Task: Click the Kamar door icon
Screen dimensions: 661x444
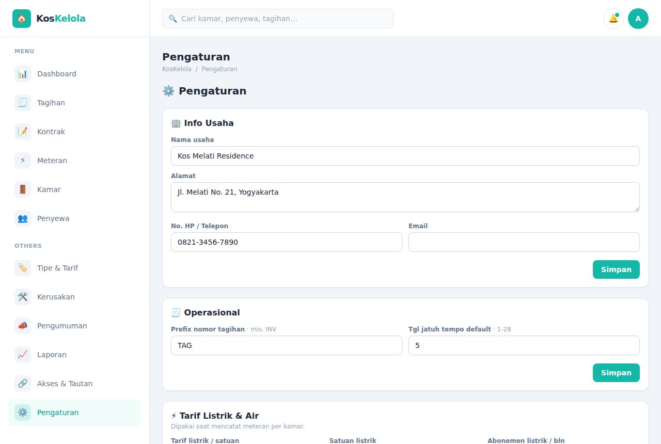Action: pos(23,189)
